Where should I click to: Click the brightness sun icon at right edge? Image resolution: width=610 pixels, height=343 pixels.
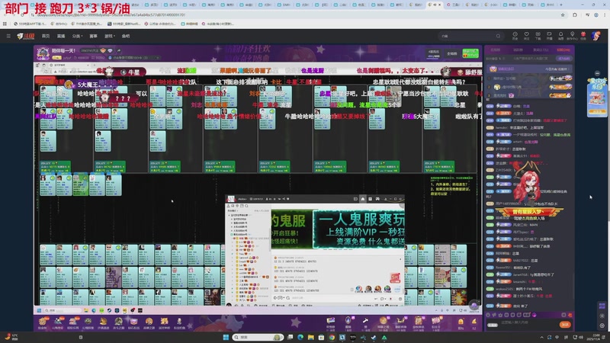[x=602, y=316]
